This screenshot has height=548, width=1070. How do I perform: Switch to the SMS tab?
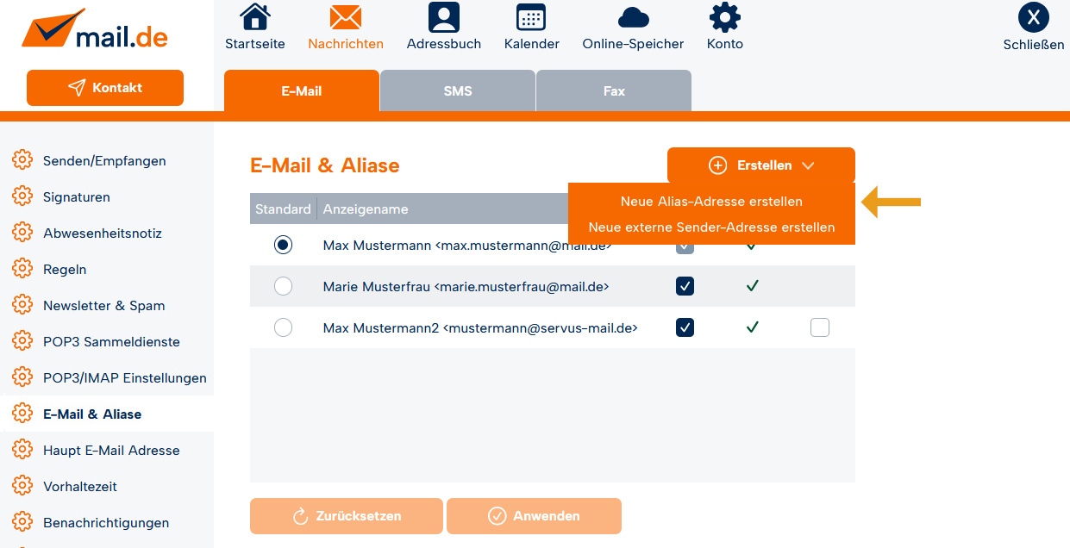(458, 91)
